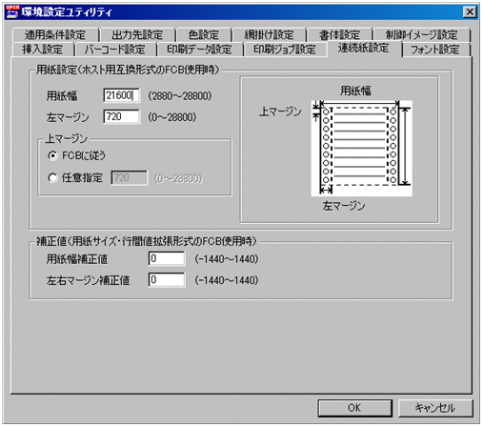This screenshot has width=483, height=427.
Task: Switch to the フォント設定 tab
Action: tap(435, 50)
